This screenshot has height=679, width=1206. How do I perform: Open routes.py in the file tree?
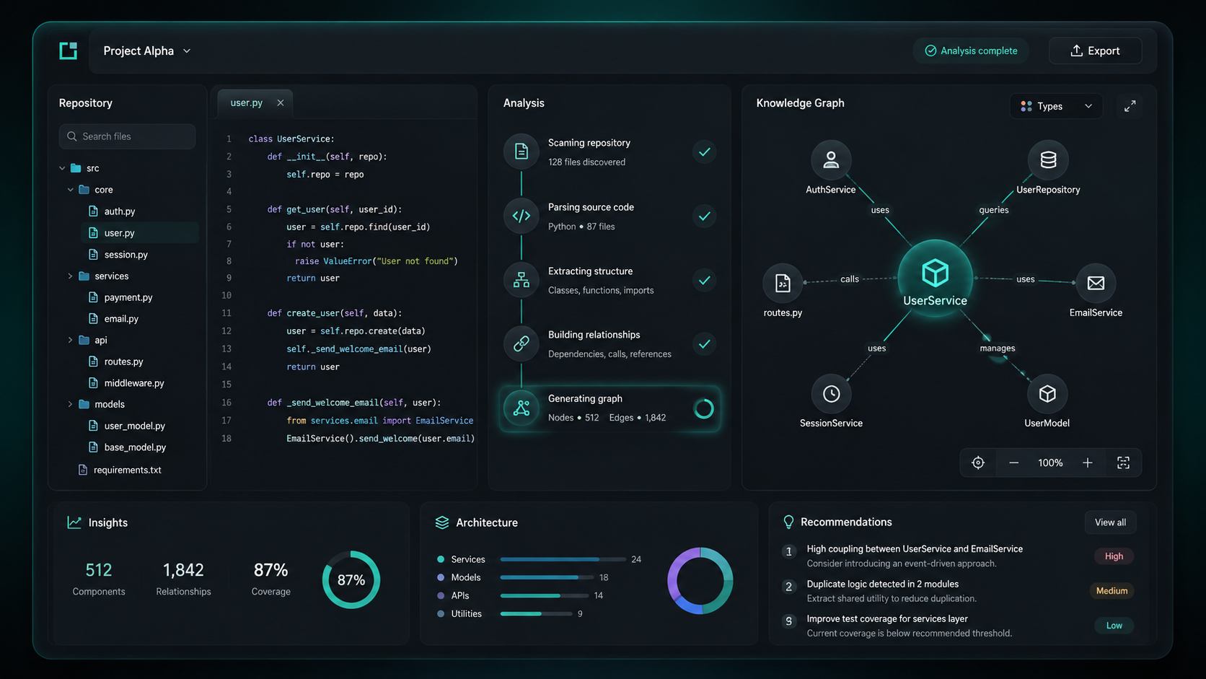coord(115,362)
